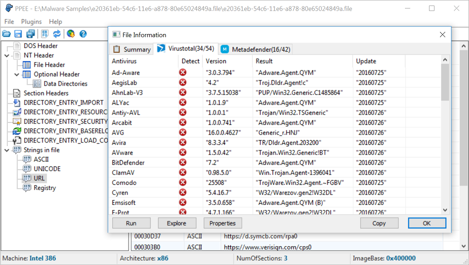Image resolution: width=469 pixels, height=265 pixels.
Task: Click the globe online lookup toolbar icon
Action: pyautogui.click(x=71, y=34)
